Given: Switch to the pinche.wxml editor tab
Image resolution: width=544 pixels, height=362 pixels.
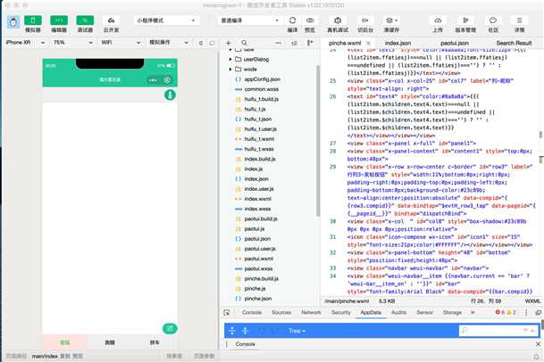Looking at the screenshot, I should click(345, 43).
